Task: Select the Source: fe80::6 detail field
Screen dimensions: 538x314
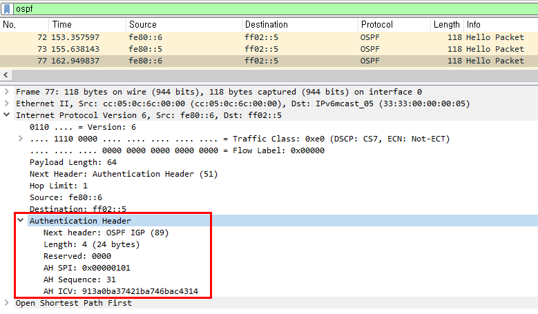Action: pyautogui.click(x=66, y=197)
